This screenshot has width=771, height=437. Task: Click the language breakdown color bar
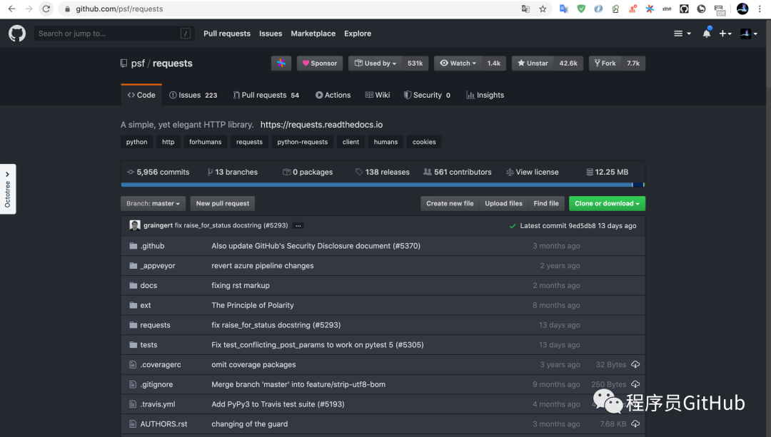click(x=383, y=185)
